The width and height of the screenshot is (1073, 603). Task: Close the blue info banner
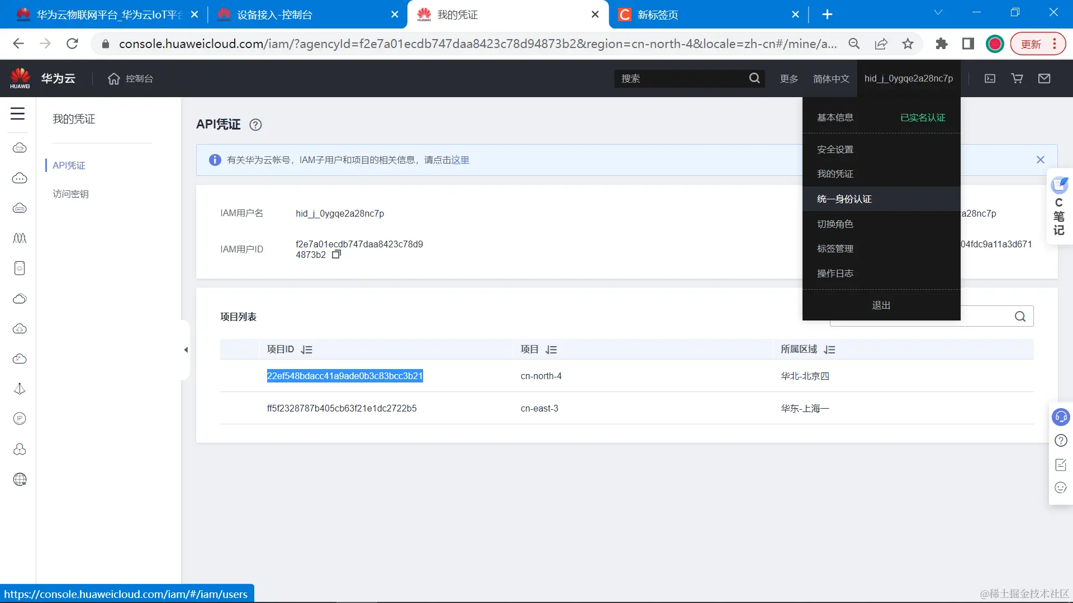click(1040, 160)
